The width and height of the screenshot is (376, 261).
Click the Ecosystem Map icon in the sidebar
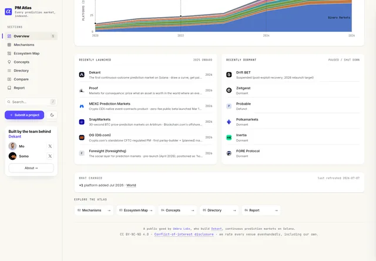click(9, 53)
